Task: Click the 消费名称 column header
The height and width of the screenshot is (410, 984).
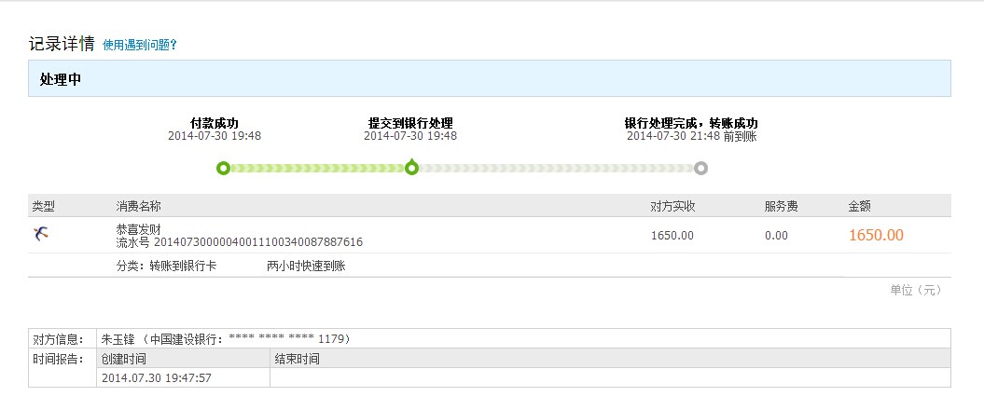Action: [x=138, y=205]
